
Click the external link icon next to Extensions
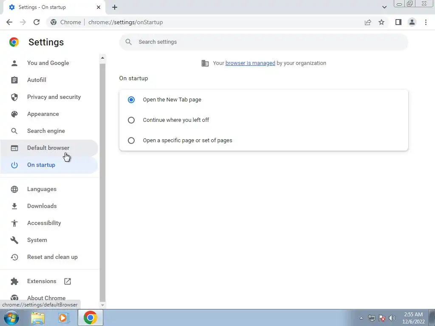68,281
